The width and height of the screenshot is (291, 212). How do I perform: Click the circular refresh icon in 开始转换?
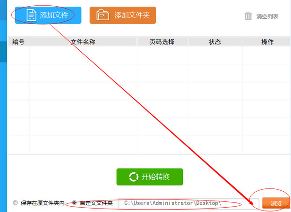(134, 177)
